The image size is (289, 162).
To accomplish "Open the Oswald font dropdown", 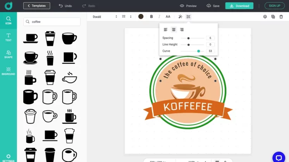I will [105, 17].
